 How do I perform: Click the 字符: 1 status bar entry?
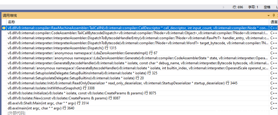click(253, 7)
